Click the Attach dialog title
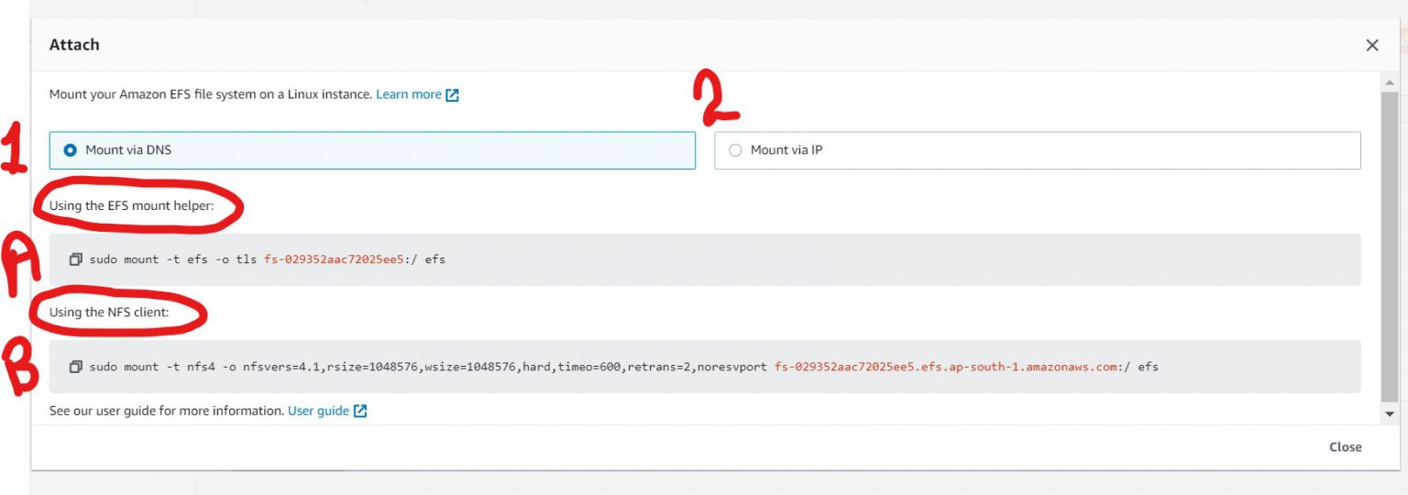Screen dimensions: 1408x495 [74, 44]
